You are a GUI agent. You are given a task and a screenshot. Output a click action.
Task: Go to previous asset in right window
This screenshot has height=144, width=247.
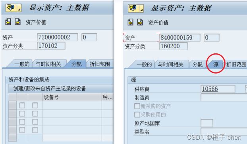(x=130, y=22)
